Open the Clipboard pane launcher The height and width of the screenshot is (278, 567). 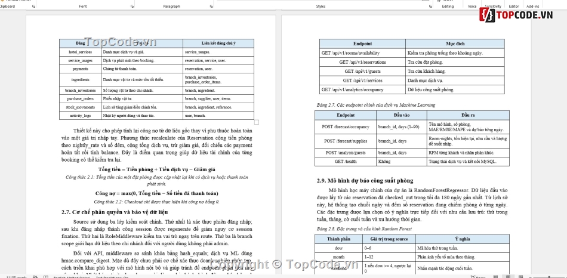tap(33, 7)
